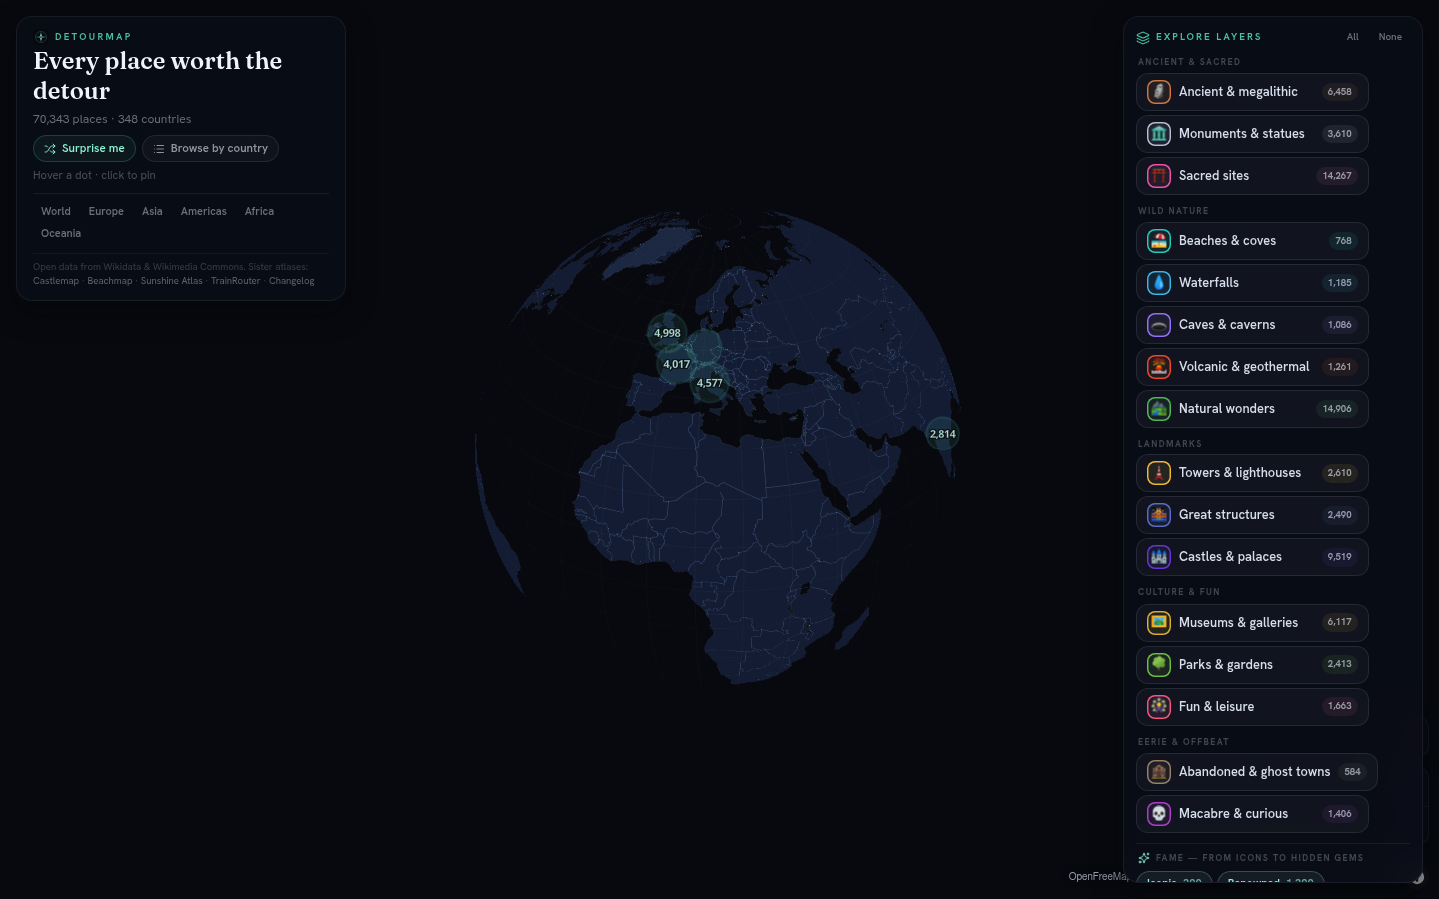This screenshot has width=1439, height=899.
Task: Enable All explore layers
Action: click(1353, 37)
